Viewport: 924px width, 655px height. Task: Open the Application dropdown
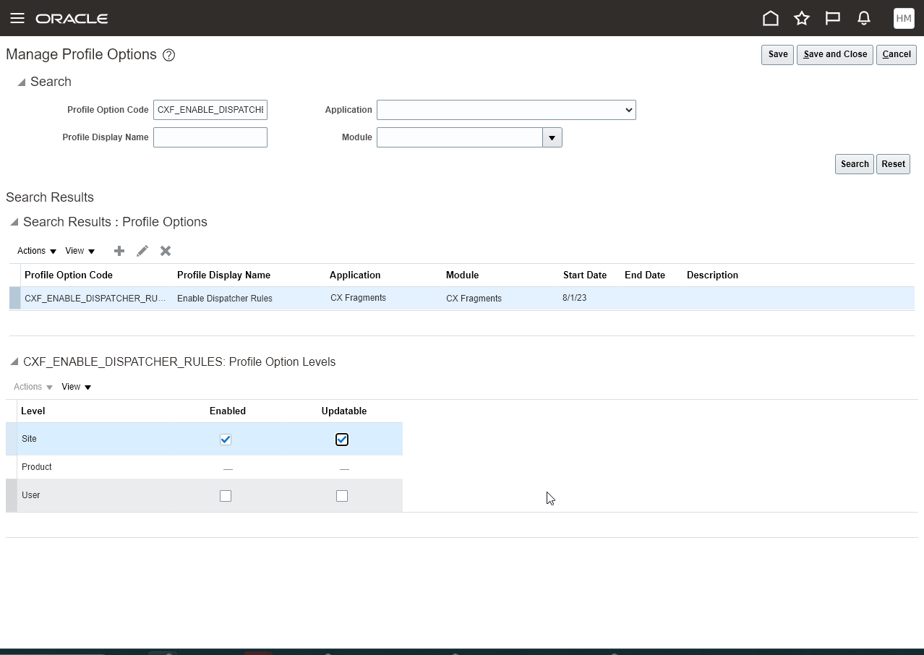click(506, 110)
